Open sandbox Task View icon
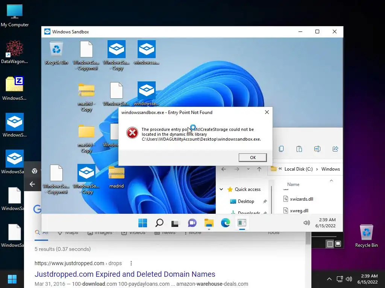 pos(175,223)
